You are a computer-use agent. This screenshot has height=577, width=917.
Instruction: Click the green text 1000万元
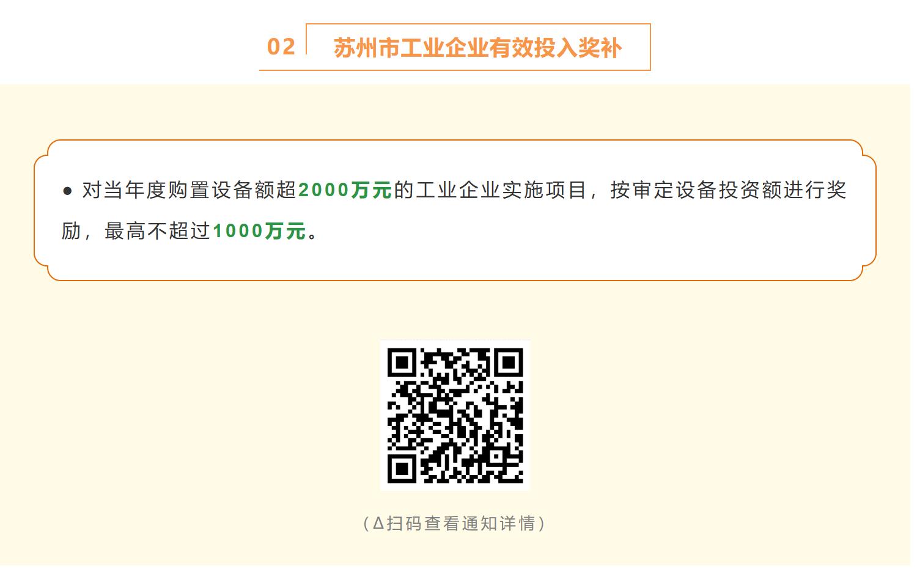tap(259, 231)
